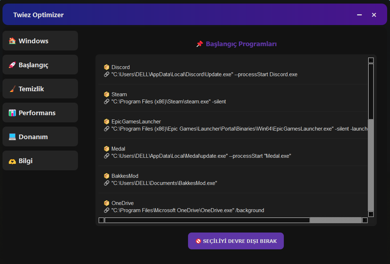Click the horizontal scrollbar right arrow

click(x=365, y=220)
